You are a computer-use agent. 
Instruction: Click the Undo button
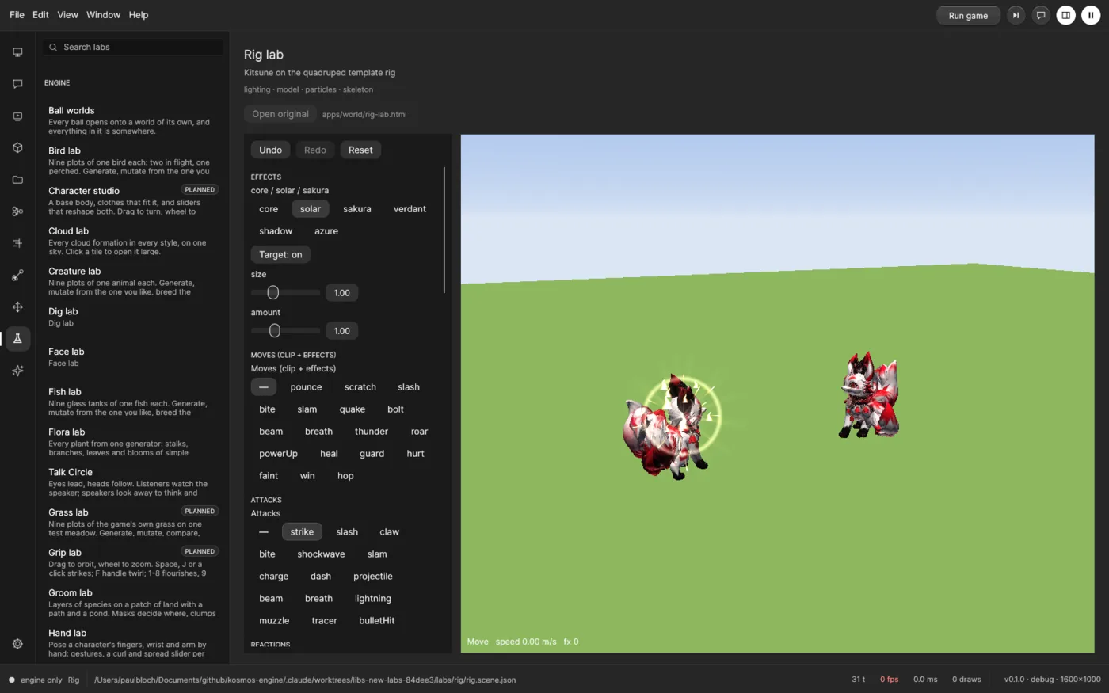270,150
